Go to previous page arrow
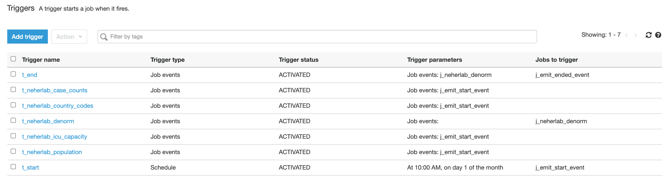The image size is (671, 185). point(627,35)
